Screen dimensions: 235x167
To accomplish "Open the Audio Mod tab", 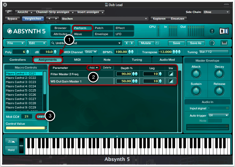I will (x=167, y=60).
